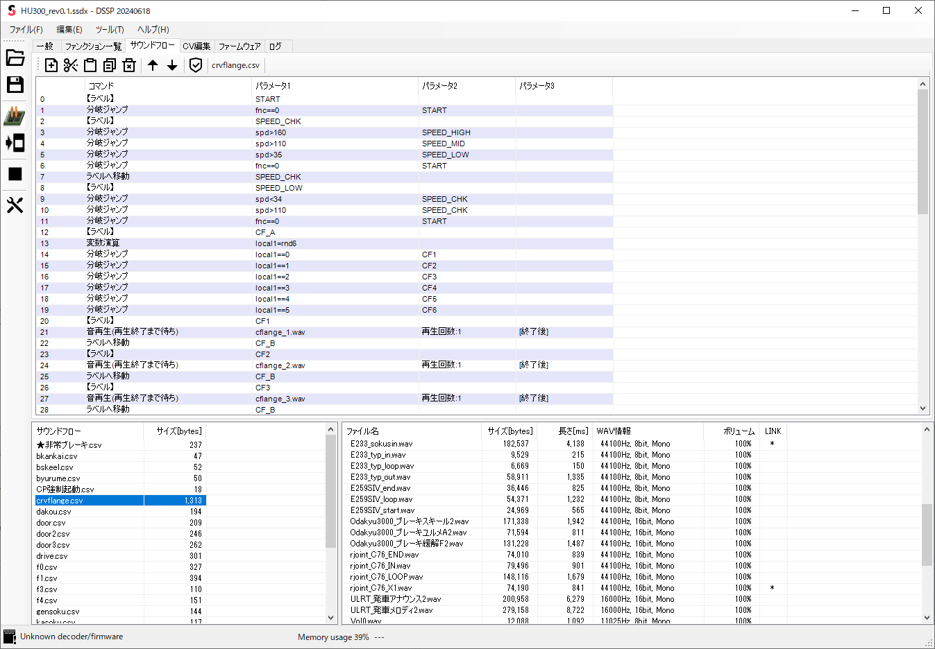The image size is (935, 649).
Task: Click the black square stop icon
Action: [15, 174]
